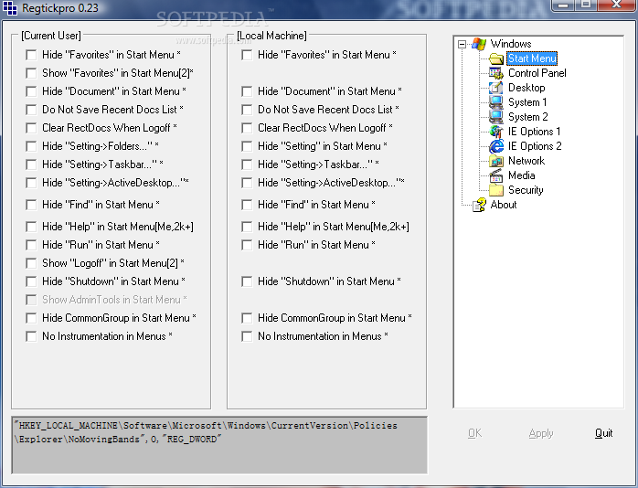Click the Security folder icon
The height and width of the screenshot is (488, 638).
496,190
